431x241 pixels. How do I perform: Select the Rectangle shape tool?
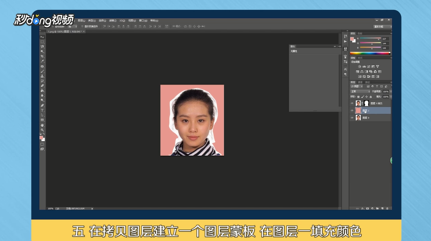(42, 120)
